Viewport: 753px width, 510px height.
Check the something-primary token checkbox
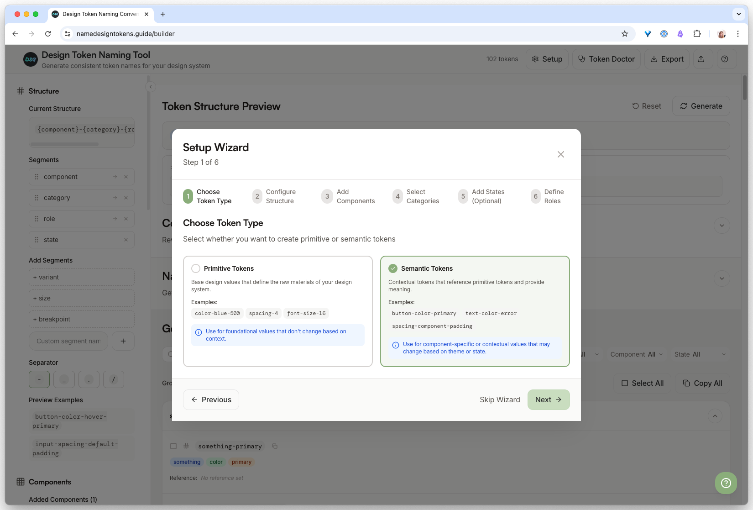(173, 446)
